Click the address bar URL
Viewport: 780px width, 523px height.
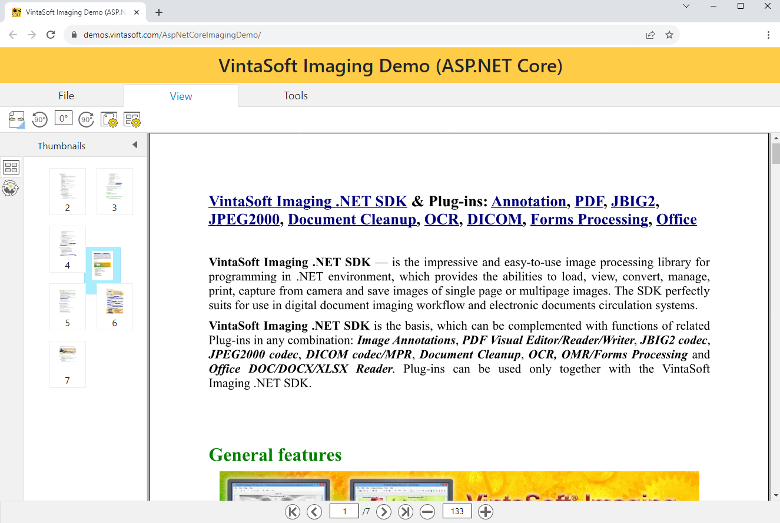coord(172,35)
